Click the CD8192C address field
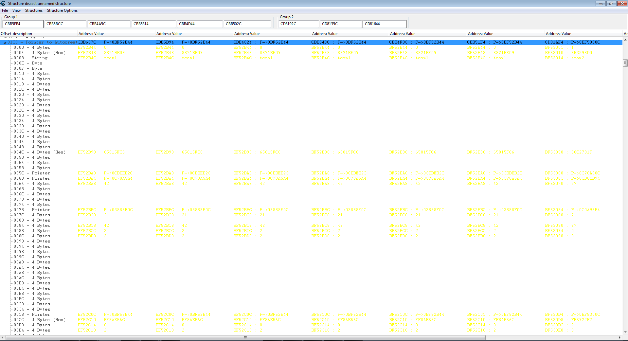Screen dimensions: 628x341 click(298, 24)
